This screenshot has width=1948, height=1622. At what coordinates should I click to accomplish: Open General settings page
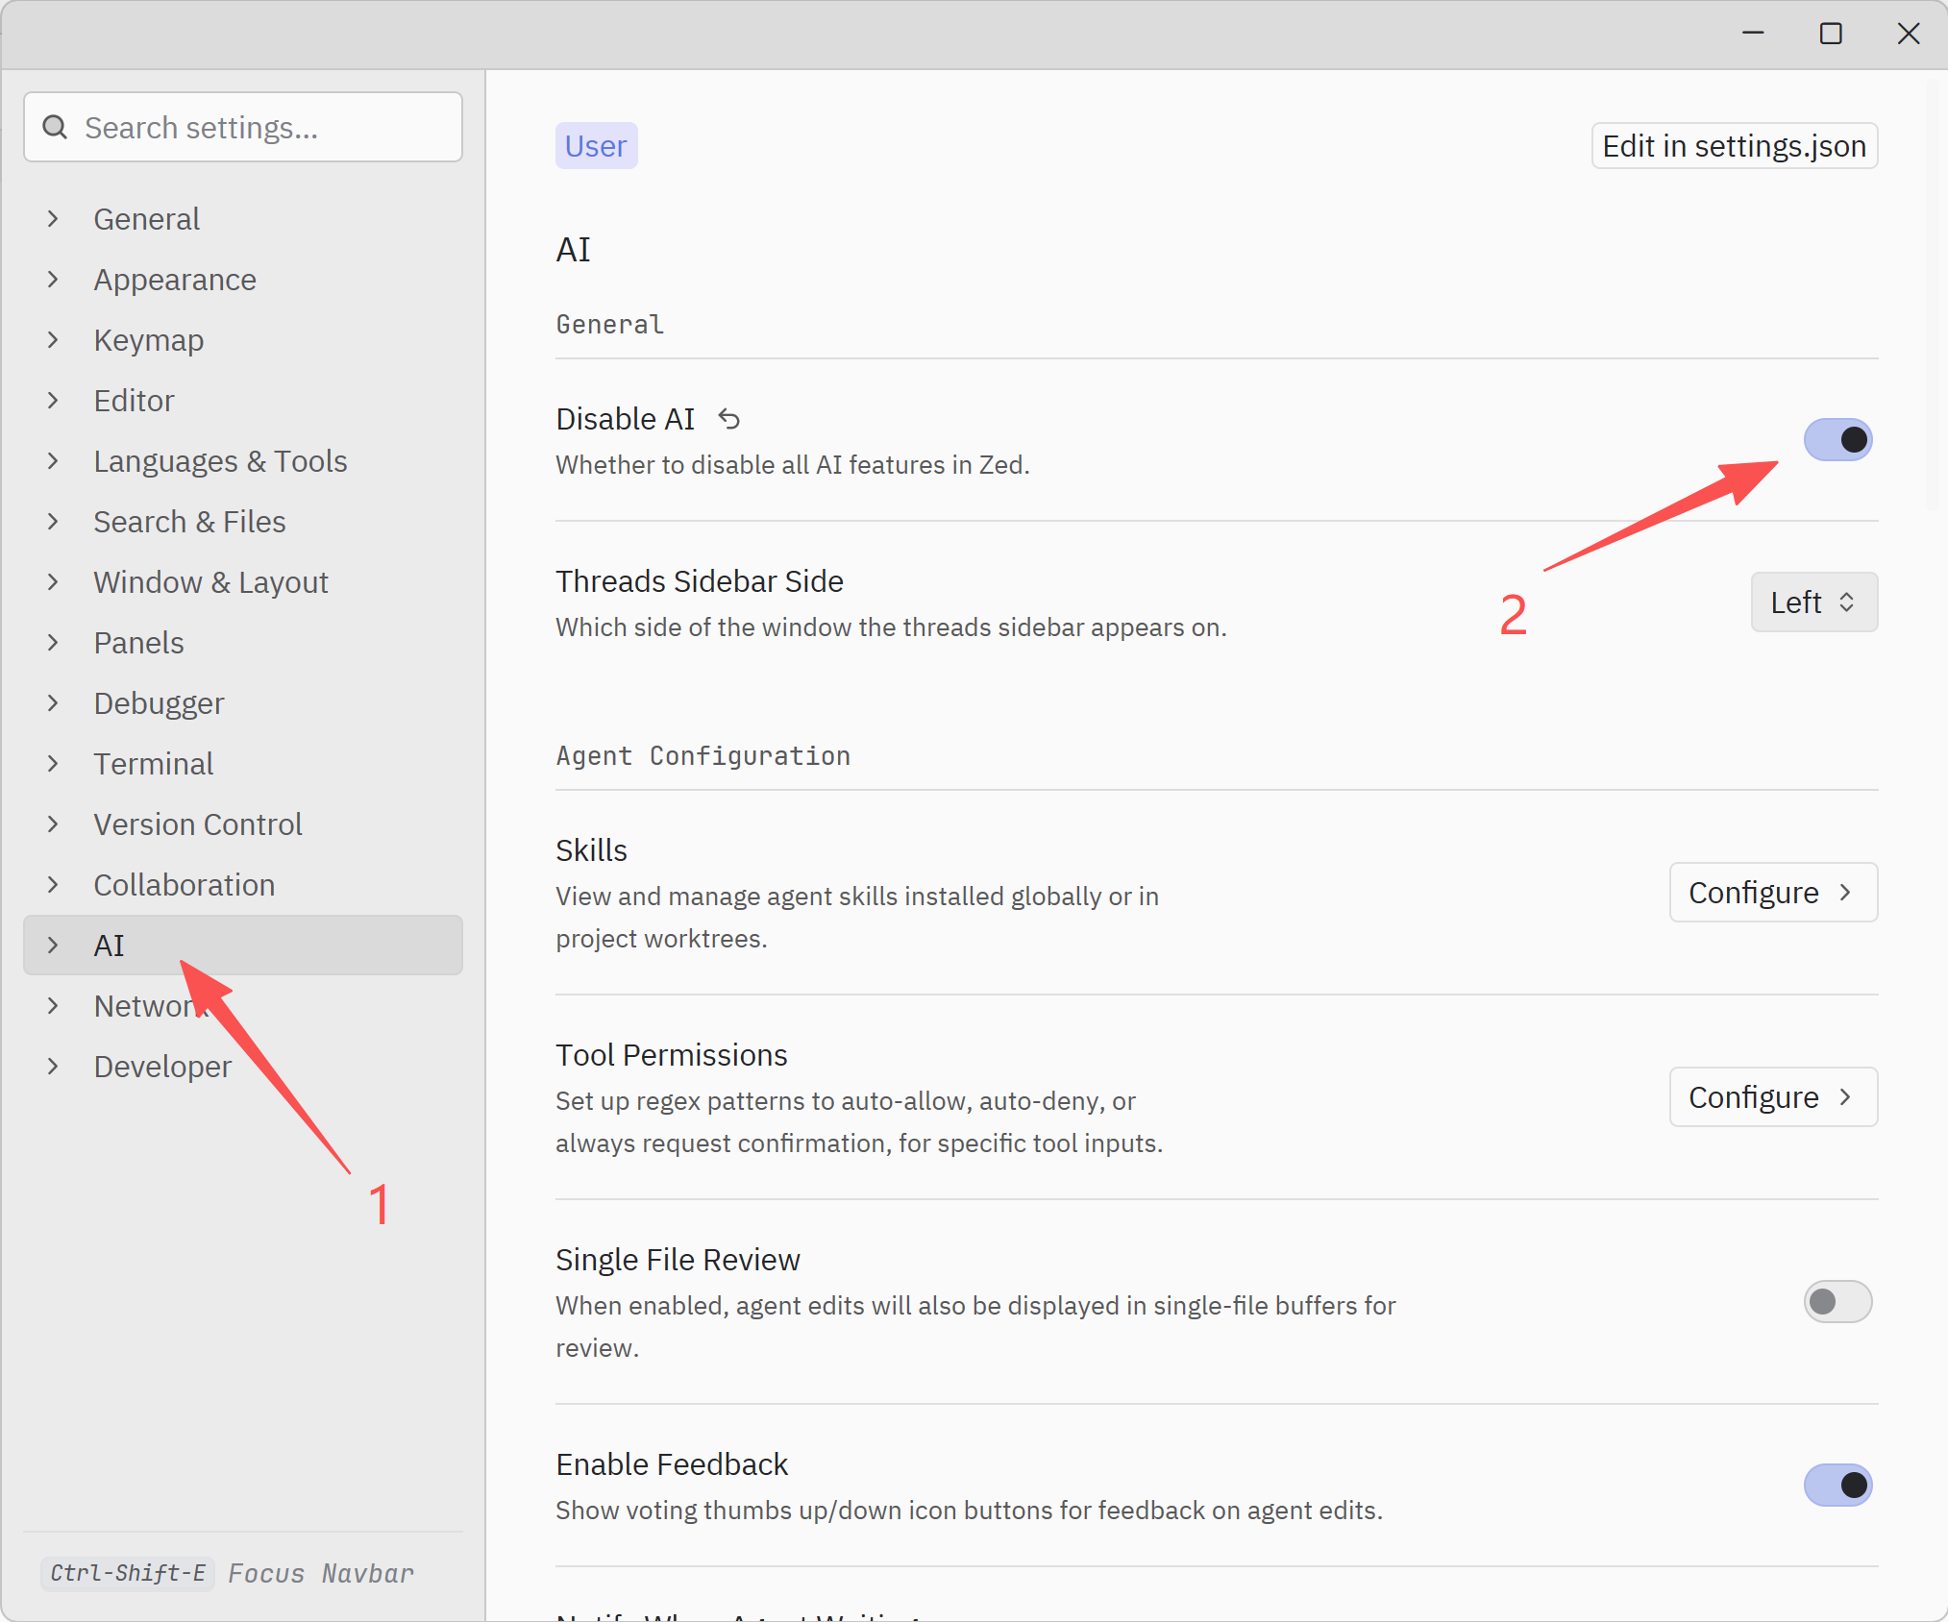click(x=243, y=219)
